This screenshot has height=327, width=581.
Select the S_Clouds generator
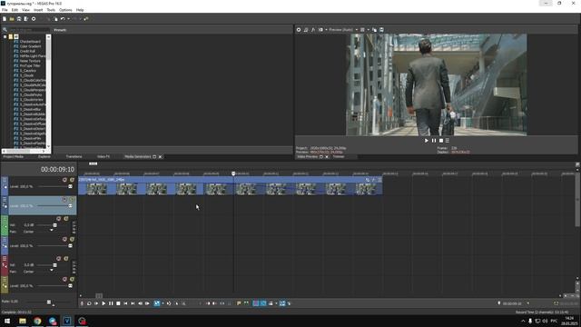[x=26, y=75]
